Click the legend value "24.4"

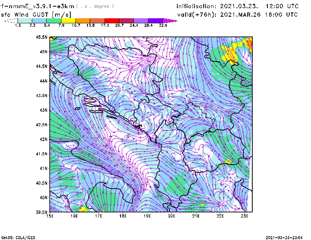click(134, 25)
